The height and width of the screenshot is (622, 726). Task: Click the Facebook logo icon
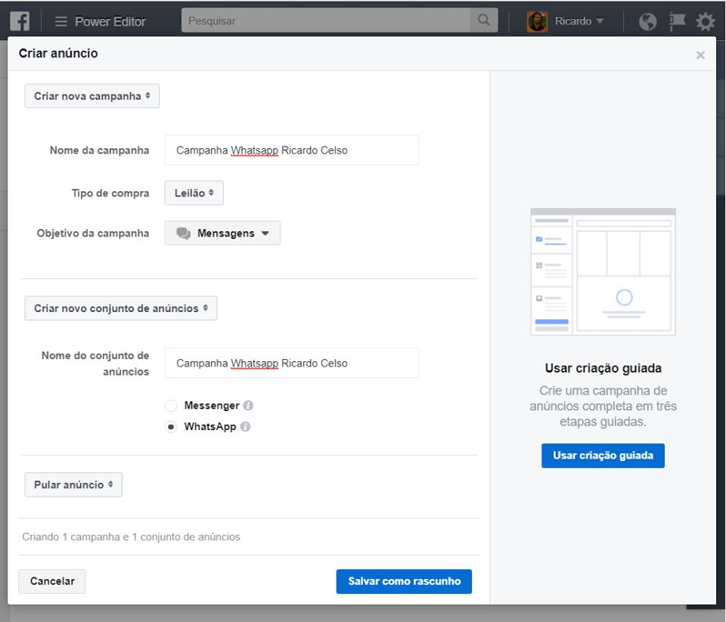pos(20,21)
